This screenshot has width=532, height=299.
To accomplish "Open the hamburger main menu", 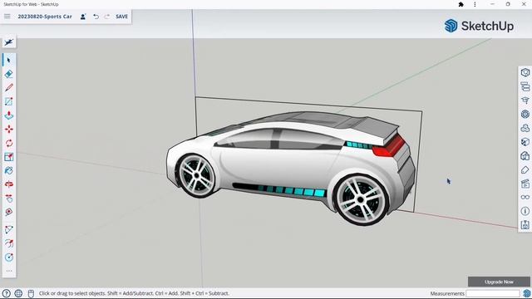I will 7,17.
